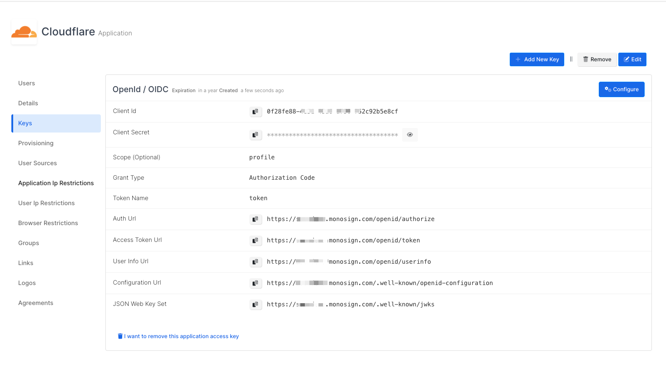Open the Agreements sidebar item
Image resolution: width=666 pixels, height=369 pixels.
(35, 303)
